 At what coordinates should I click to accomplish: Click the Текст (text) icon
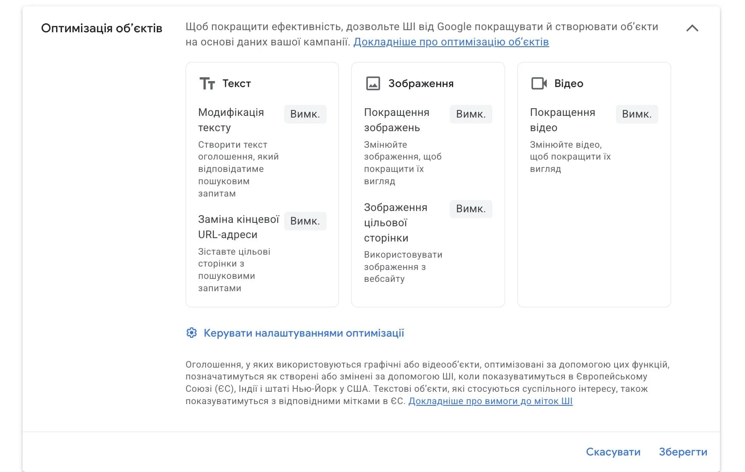pos(207,84)
